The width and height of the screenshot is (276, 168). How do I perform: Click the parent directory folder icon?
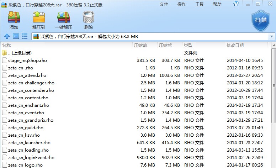click(x=4, y=53)
